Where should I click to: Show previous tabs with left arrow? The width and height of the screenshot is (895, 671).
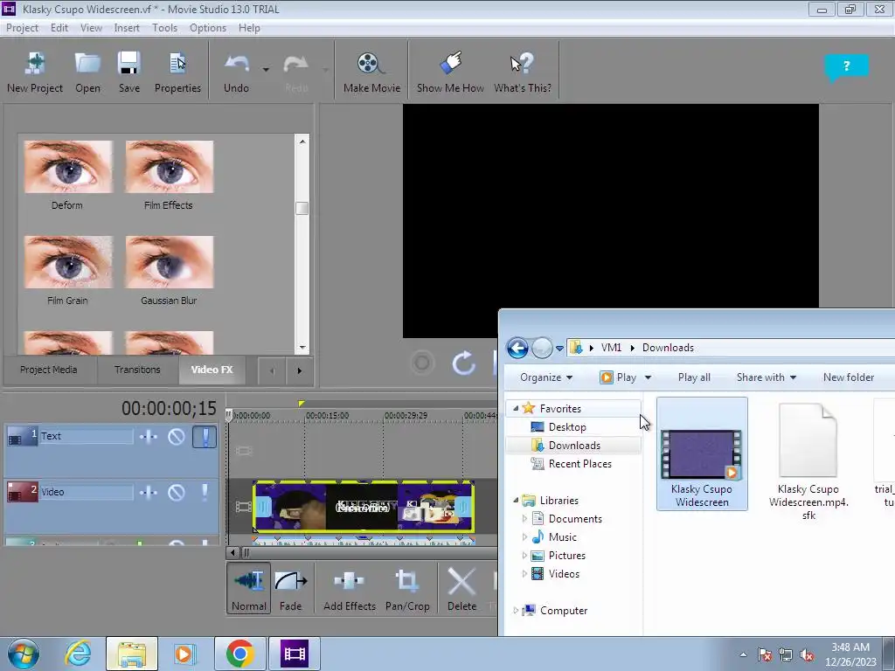point(272,370)
